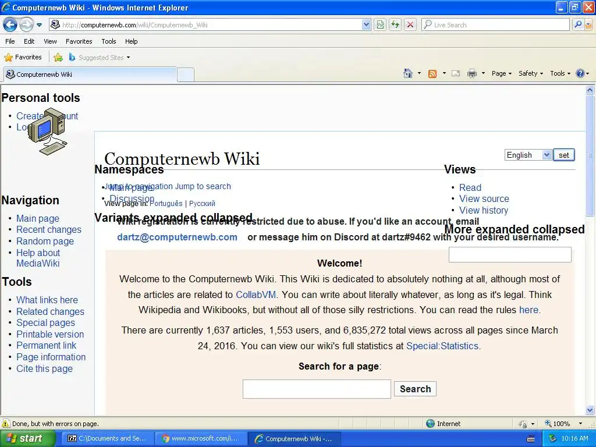This screenshot has height=447, width=596.
Task: Open the File menu
Action: point(10,41)
